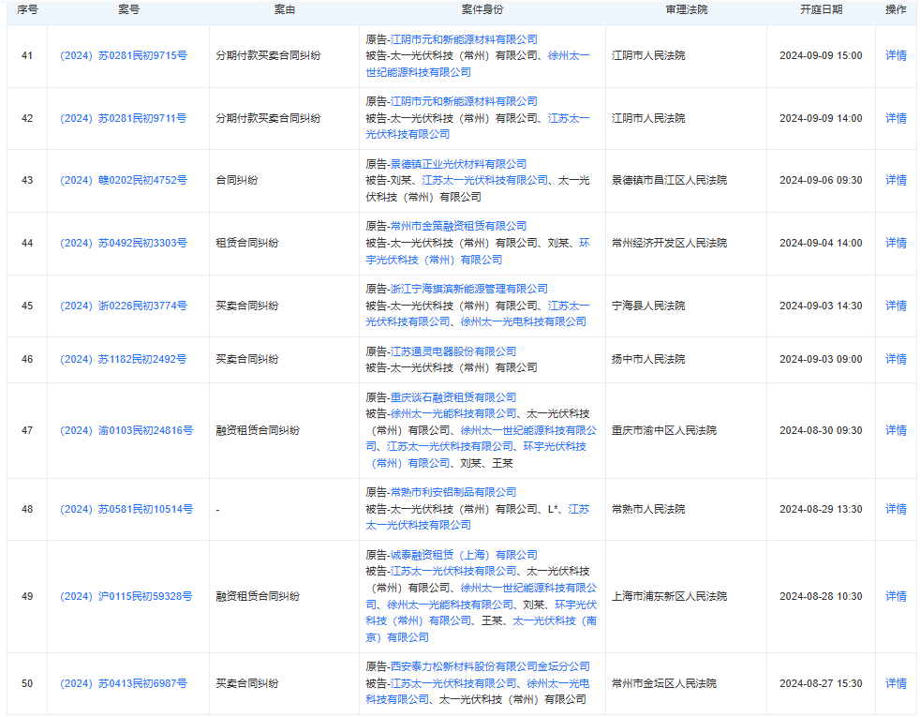The height and width of the screenshot is (717, 920).
Task: Open case (2024)渝0103民初24816号
Action: [126, 430]
